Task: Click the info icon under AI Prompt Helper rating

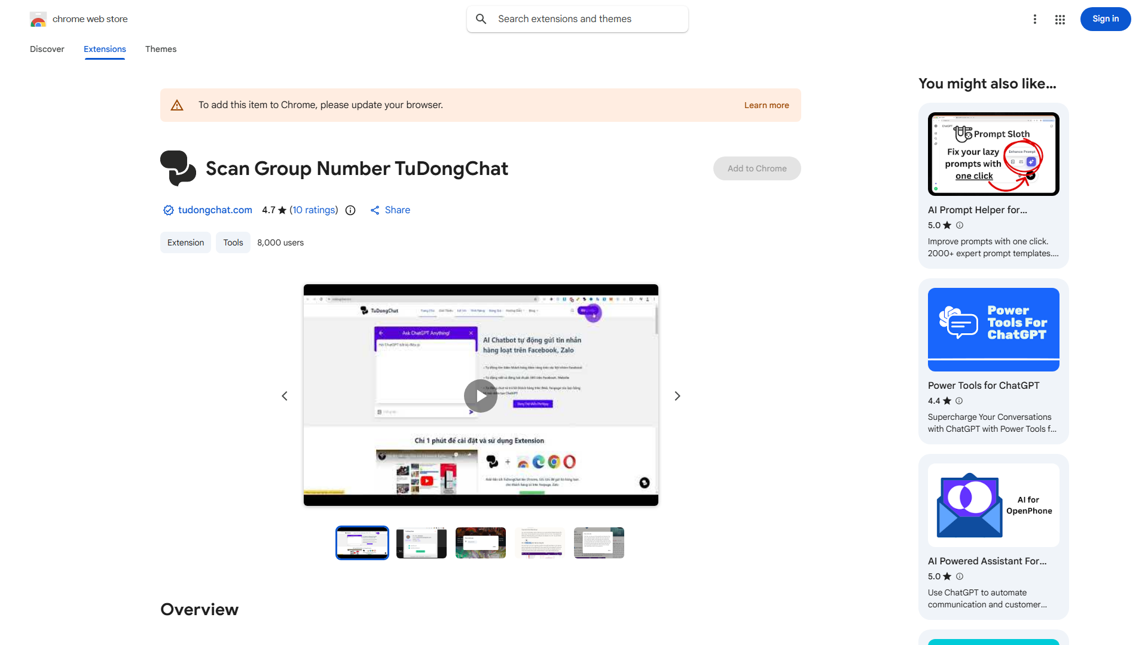Action: click(960, 225)
